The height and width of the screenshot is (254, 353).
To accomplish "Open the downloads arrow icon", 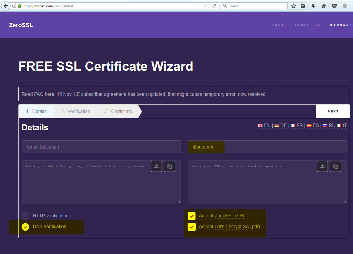I will pos(313,6).
